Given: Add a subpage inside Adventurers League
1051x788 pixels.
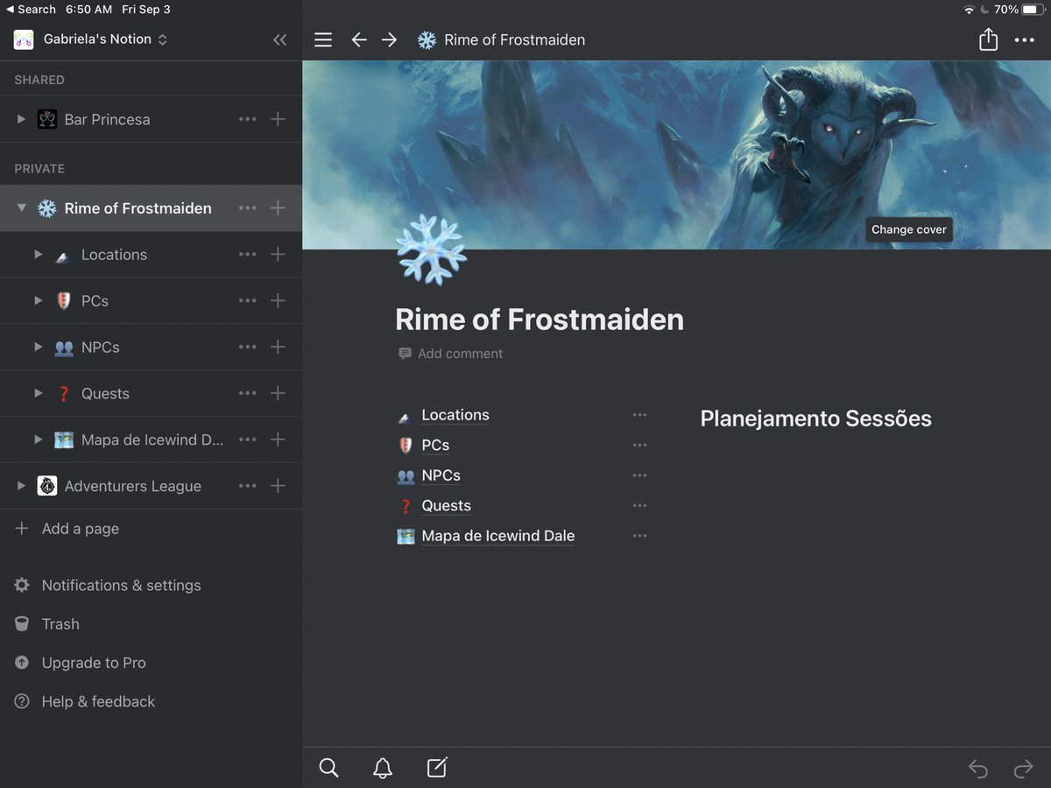Looking at the screenshot, I should 278,486.
